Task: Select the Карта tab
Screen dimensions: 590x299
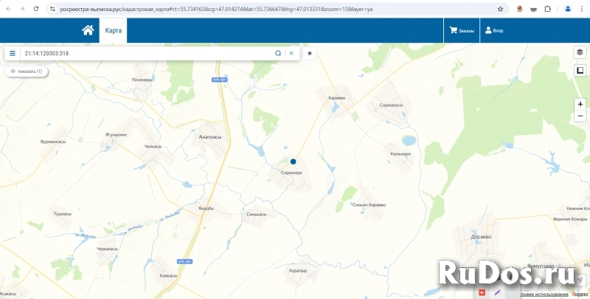Action: [114, 30]
